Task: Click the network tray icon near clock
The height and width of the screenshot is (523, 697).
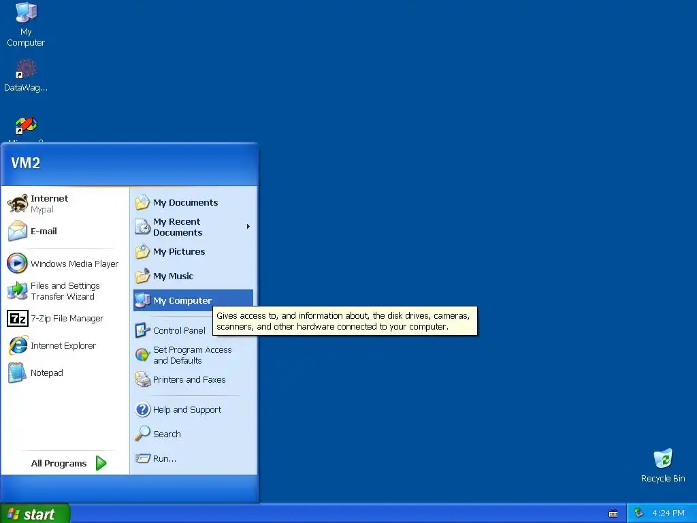Action: point(638,513)
